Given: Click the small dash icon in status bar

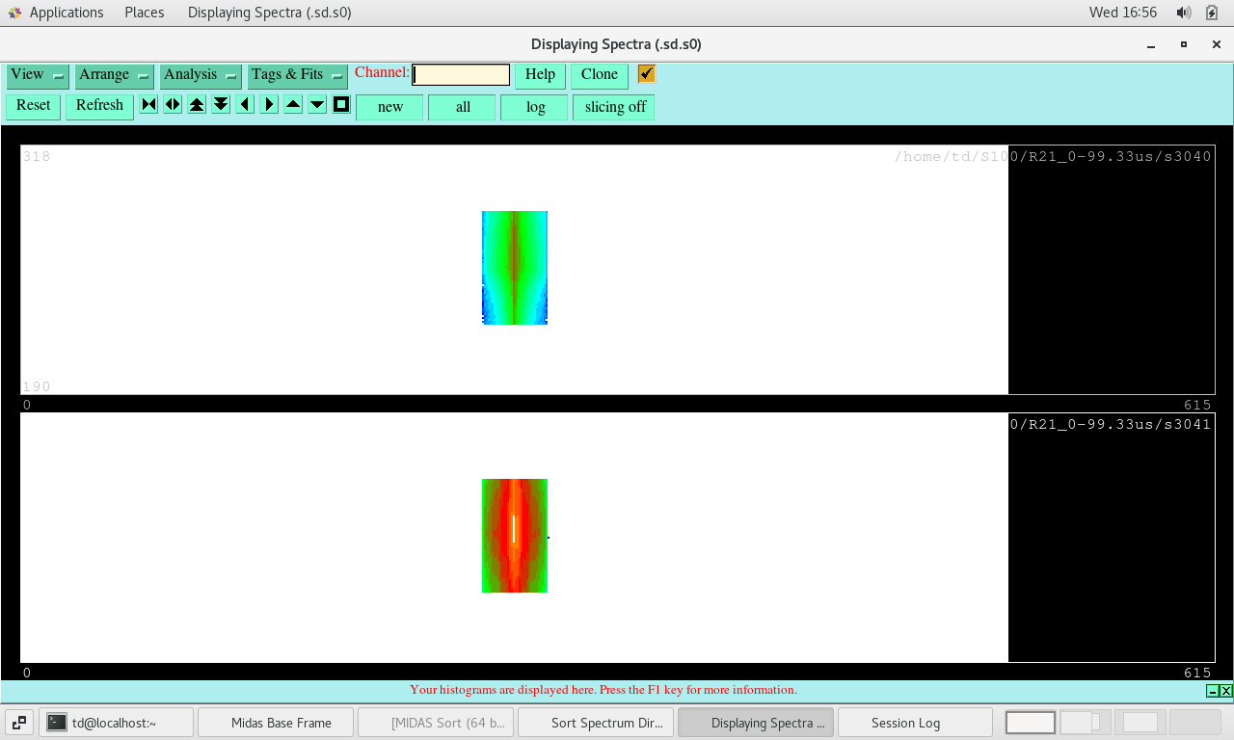Looking at the screenshot, I should pos(1213,691).
